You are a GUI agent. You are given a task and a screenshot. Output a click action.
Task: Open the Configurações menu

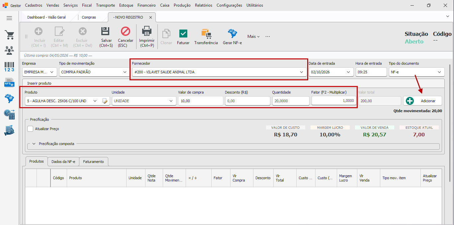click(229, 5)
